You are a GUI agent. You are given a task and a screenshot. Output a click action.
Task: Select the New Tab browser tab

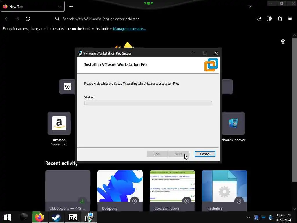pyautogui.click(x=32, y=6)
